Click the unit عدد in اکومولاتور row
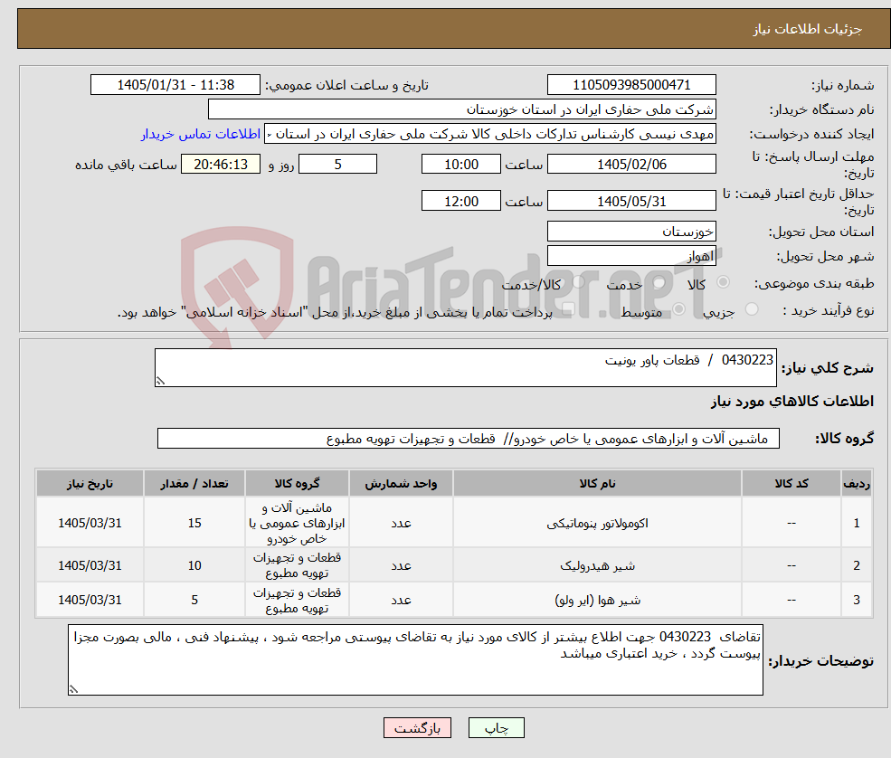891x758 pixels. [x=401, y=524]
